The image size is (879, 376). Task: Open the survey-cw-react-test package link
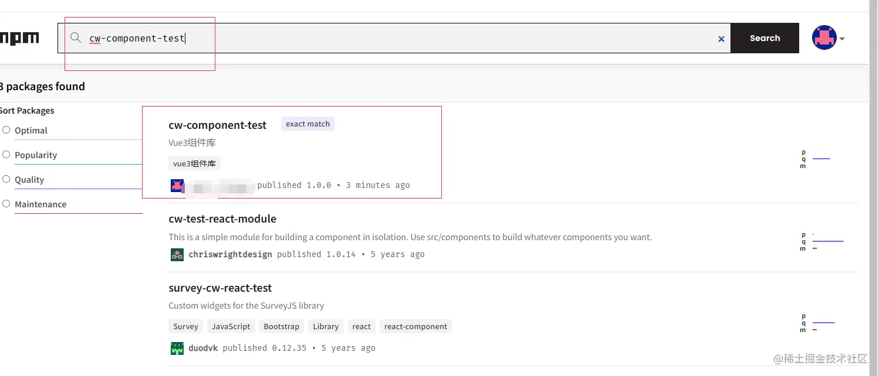point(220,288)
